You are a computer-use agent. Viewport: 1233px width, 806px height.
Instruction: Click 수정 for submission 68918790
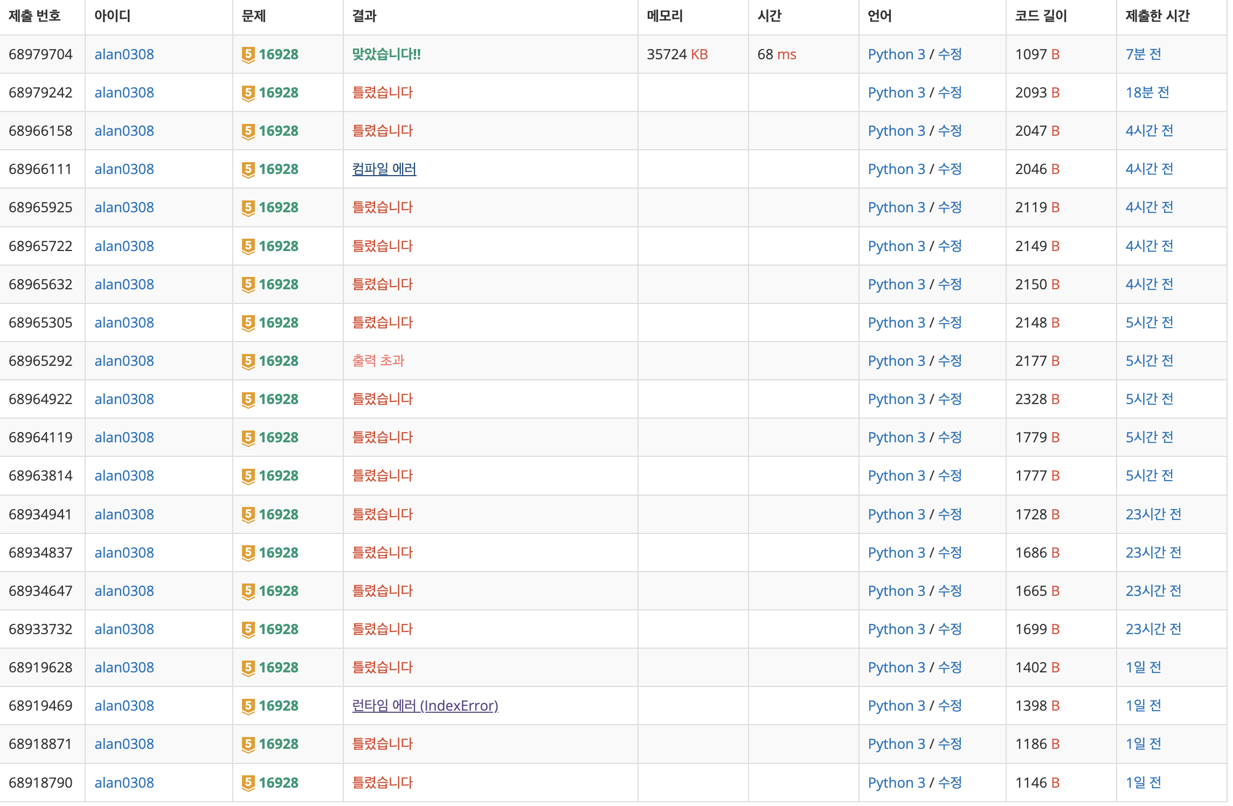[x=950, y=783]
